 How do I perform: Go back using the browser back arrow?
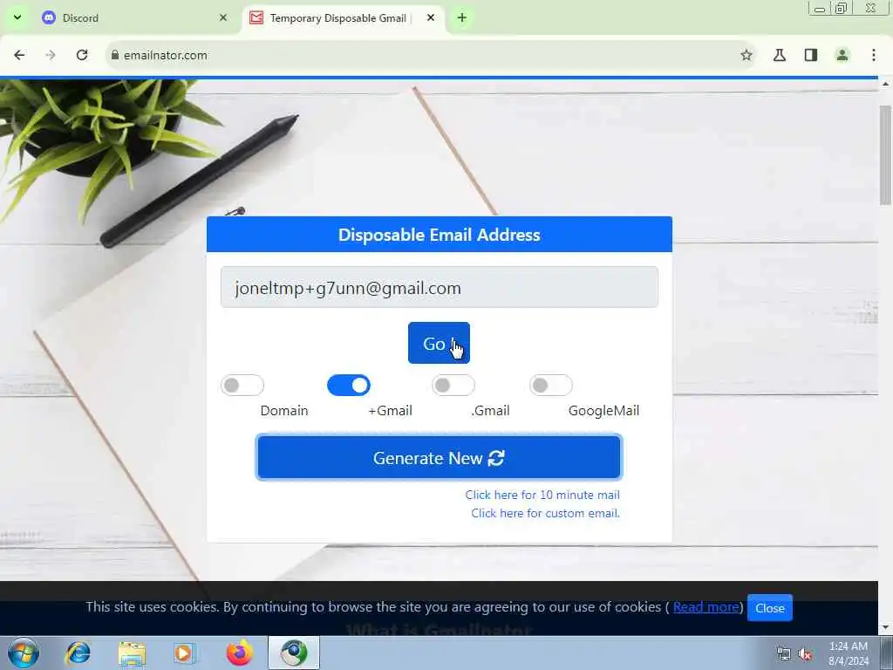pyautogui.click(x=19, y=55)
